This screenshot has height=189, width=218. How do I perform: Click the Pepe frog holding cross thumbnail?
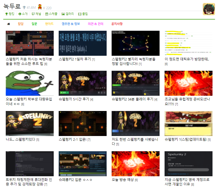pos(30,83)
